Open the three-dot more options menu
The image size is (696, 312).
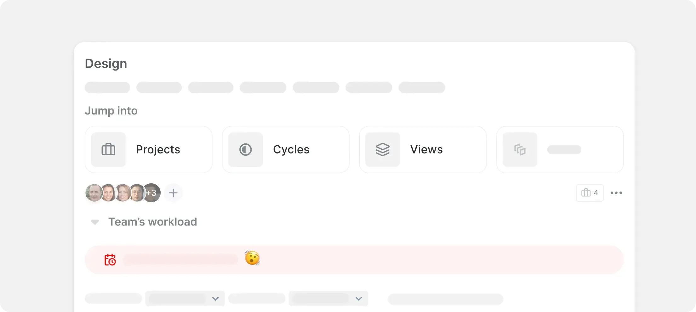[x=616, y=193]
